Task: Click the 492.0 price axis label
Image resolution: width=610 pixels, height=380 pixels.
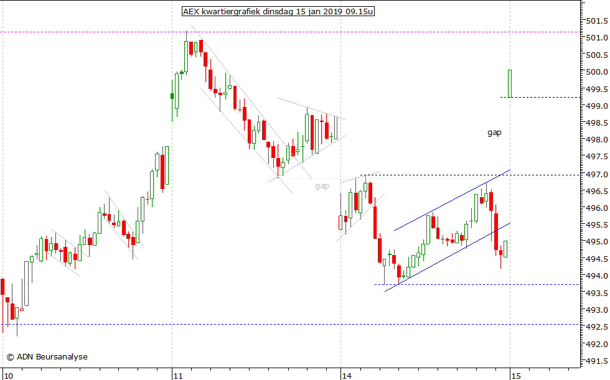Action: [x=597, y=345]
